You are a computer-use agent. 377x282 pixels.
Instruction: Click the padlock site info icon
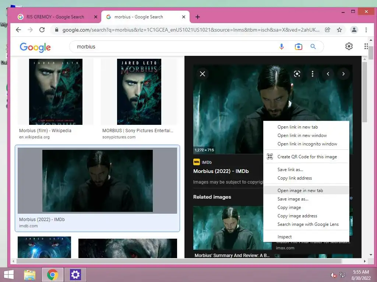point(56,30)
